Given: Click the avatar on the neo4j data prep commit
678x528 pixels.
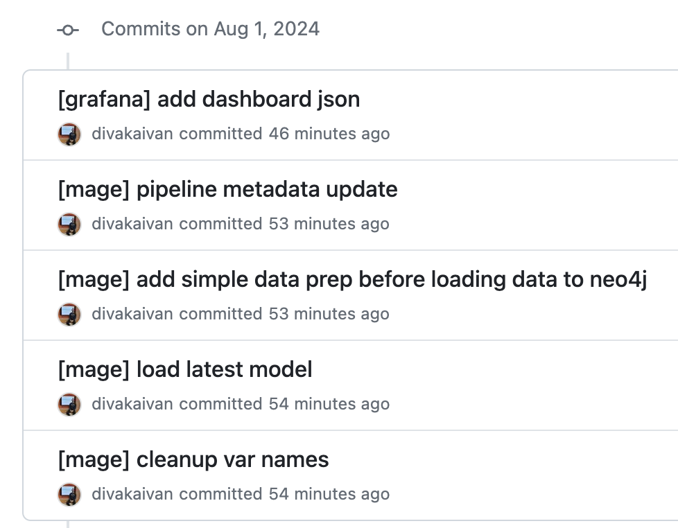Looking at the screenshot, I should [x=69, y=314].
